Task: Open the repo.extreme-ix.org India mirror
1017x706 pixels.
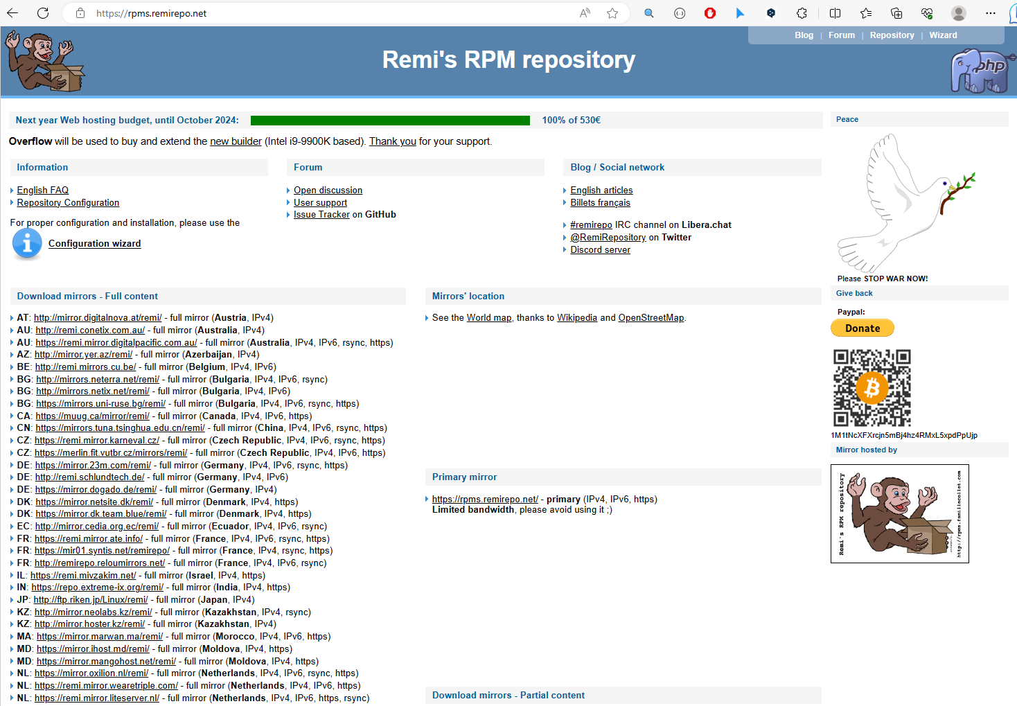Action: click(x=97, y=588)
